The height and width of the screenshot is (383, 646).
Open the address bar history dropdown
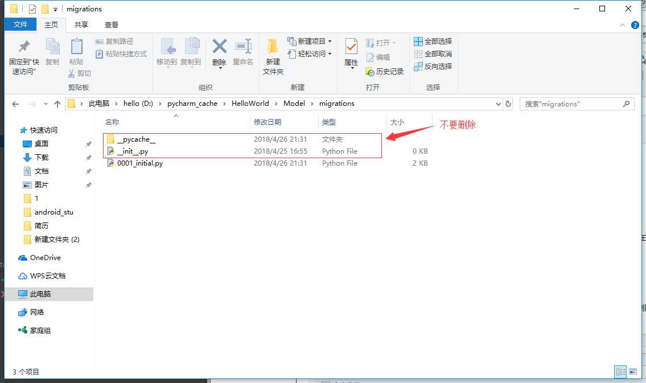point(498,104)
